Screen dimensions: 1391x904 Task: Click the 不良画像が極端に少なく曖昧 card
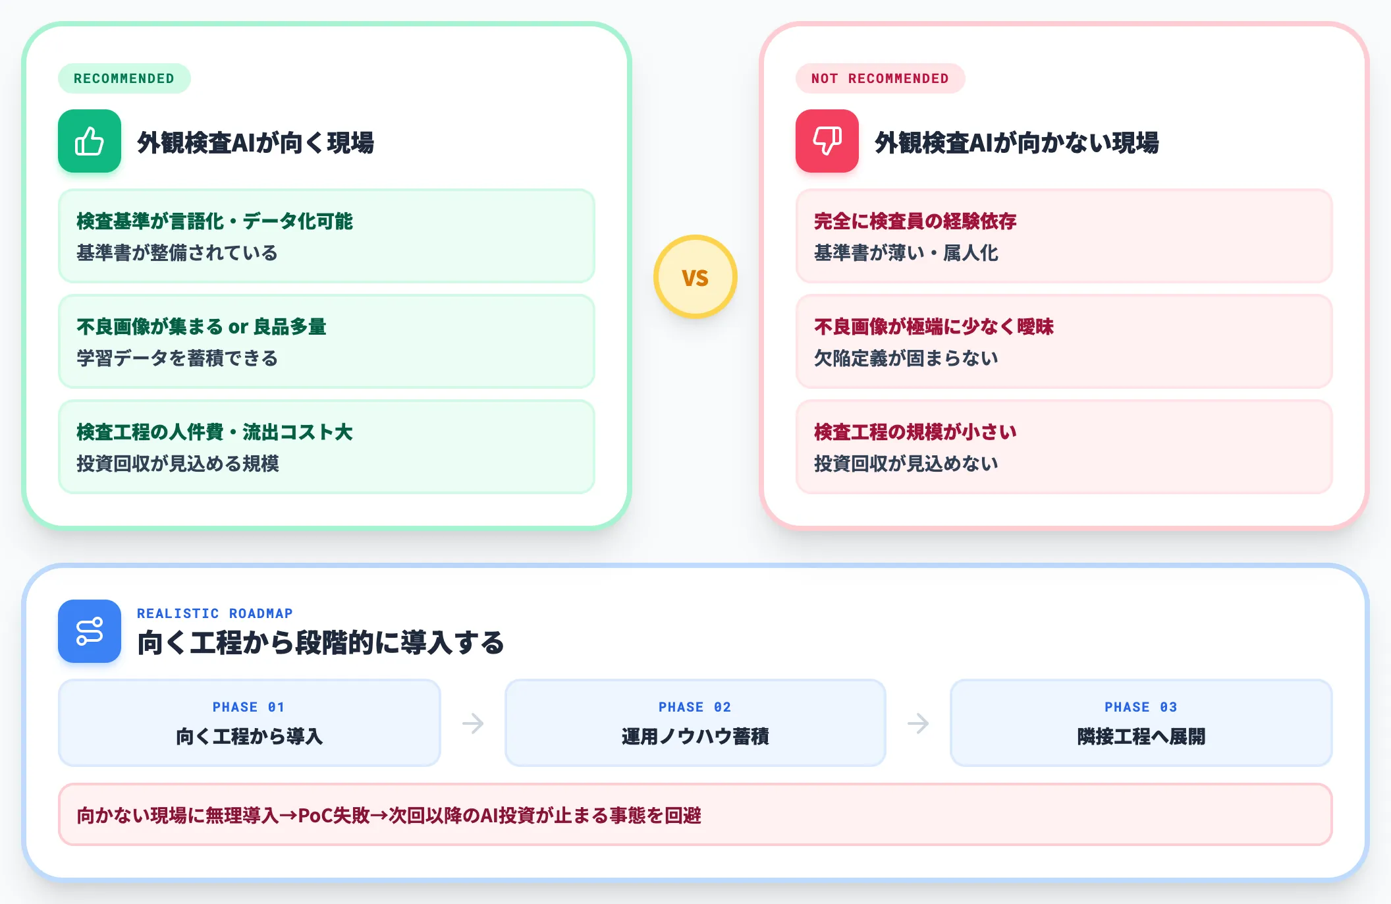[x=1064, y=341]
